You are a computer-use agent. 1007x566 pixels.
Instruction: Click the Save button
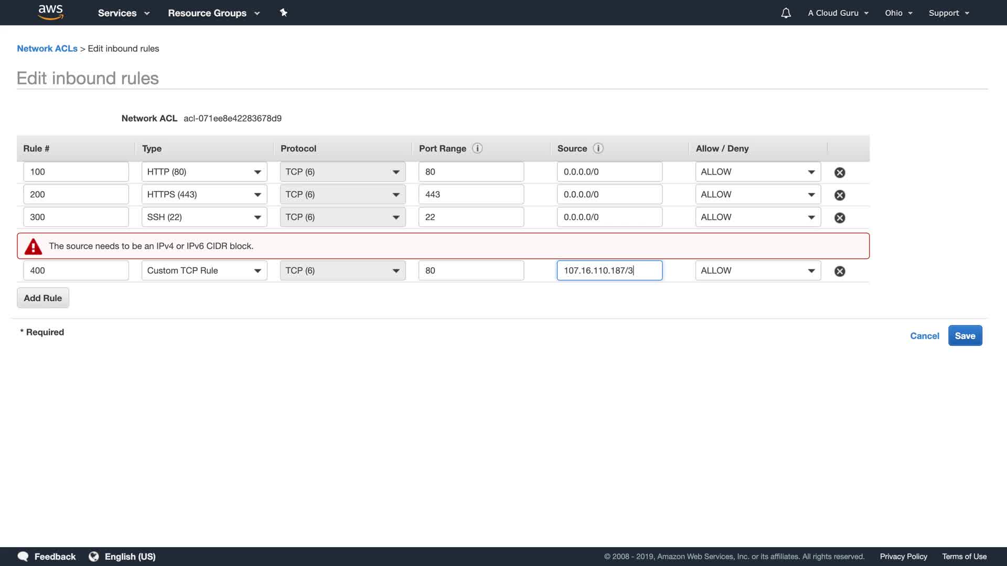[x=965, y=336]
